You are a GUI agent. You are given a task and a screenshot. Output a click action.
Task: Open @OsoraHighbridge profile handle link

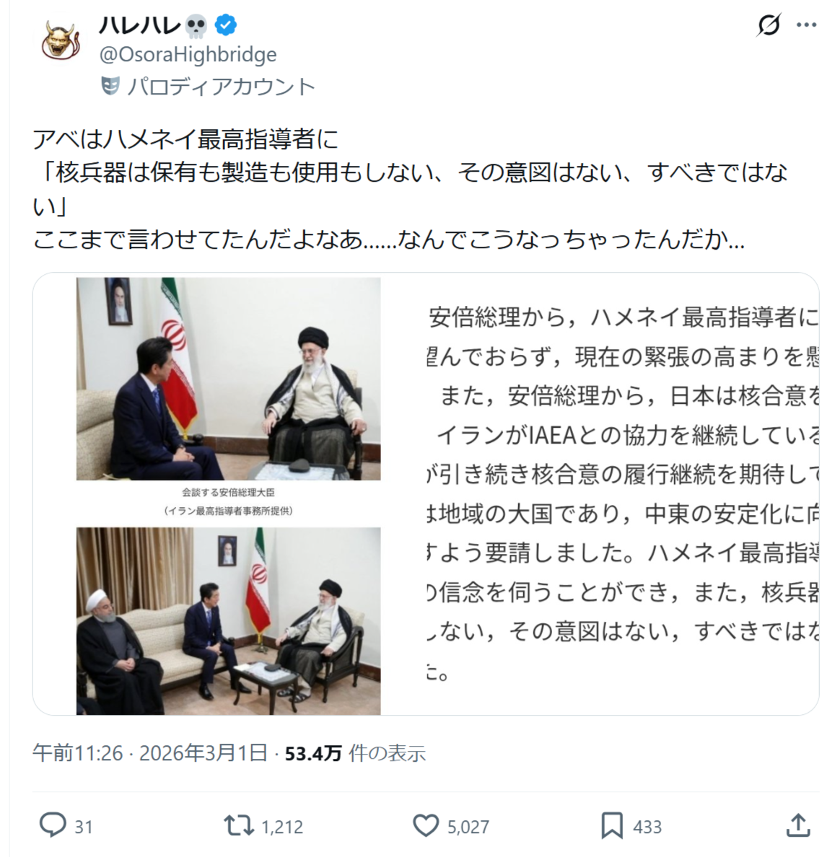coord(188,54)
